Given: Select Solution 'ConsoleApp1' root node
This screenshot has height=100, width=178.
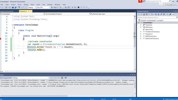Looking at the screenshot, I should point(152,20).
